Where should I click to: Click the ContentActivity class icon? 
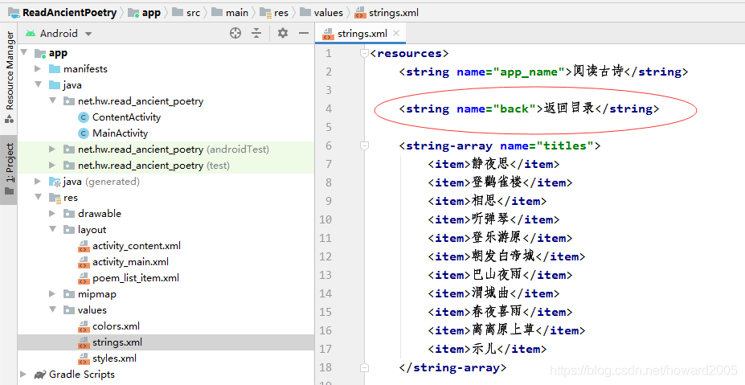[83, 117]
